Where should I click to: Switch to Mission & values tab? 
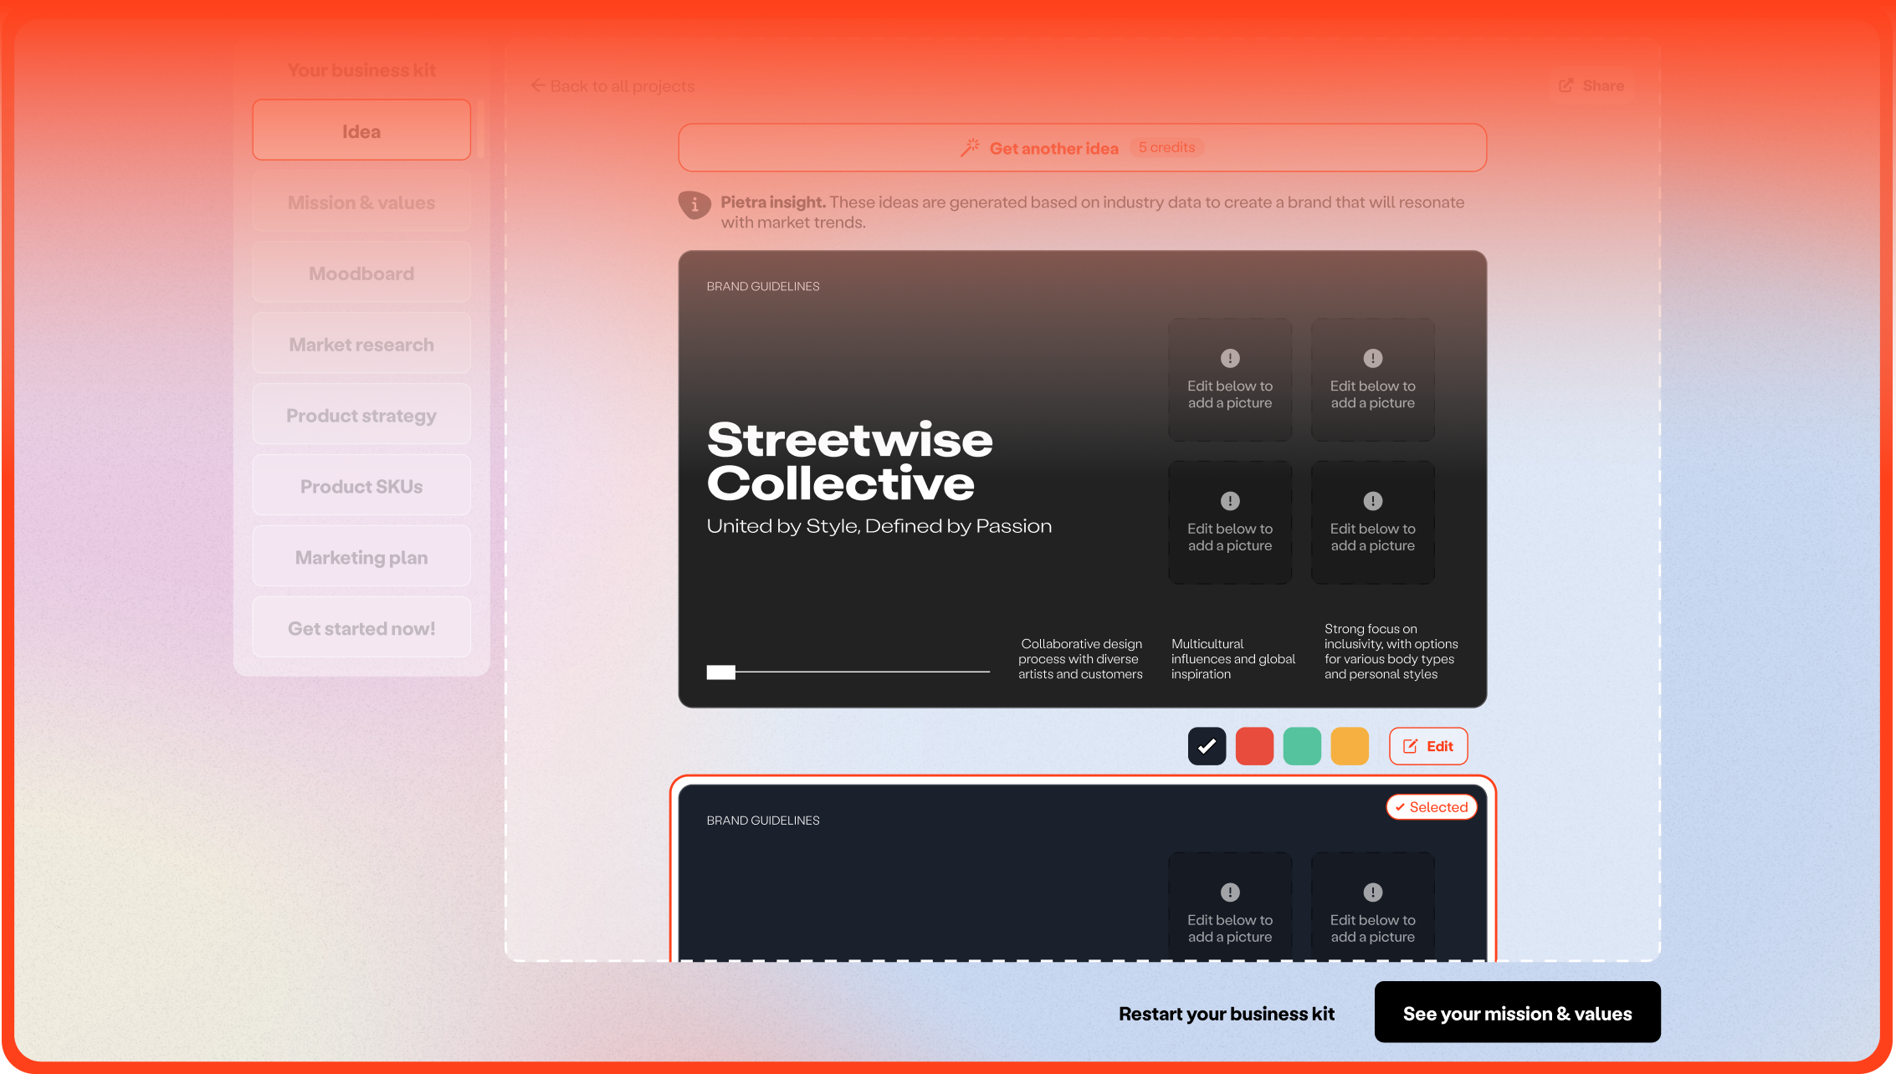361,202
